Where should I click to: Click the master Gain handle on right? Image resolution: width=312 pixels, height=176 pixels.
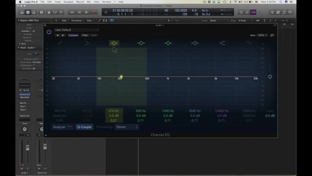pos(270,77)
